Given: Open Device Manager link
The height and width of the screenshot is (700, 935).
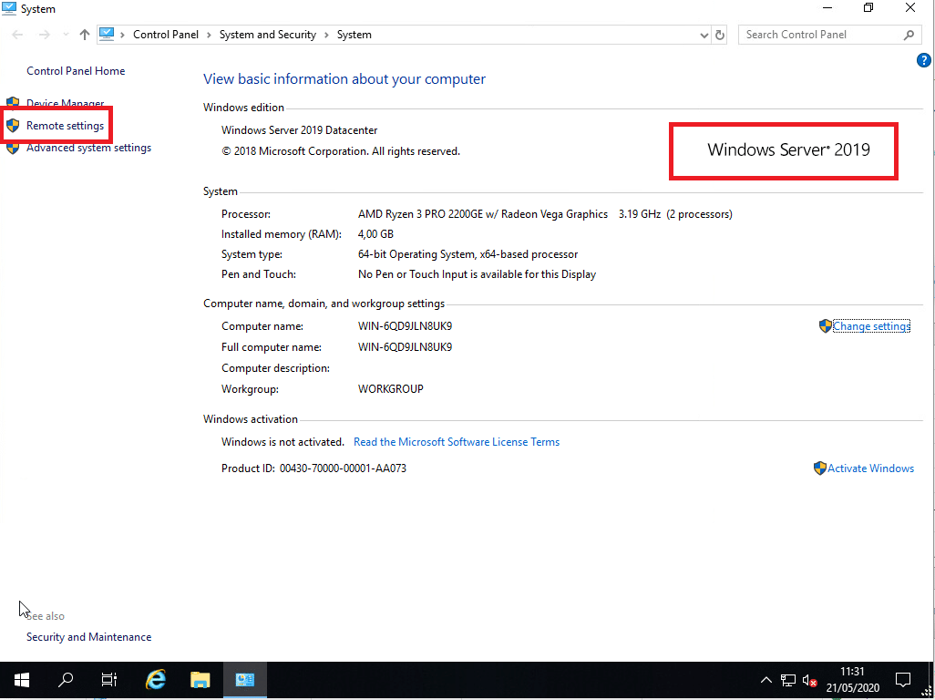Looking at the screenshot, I should coord(65,104).
